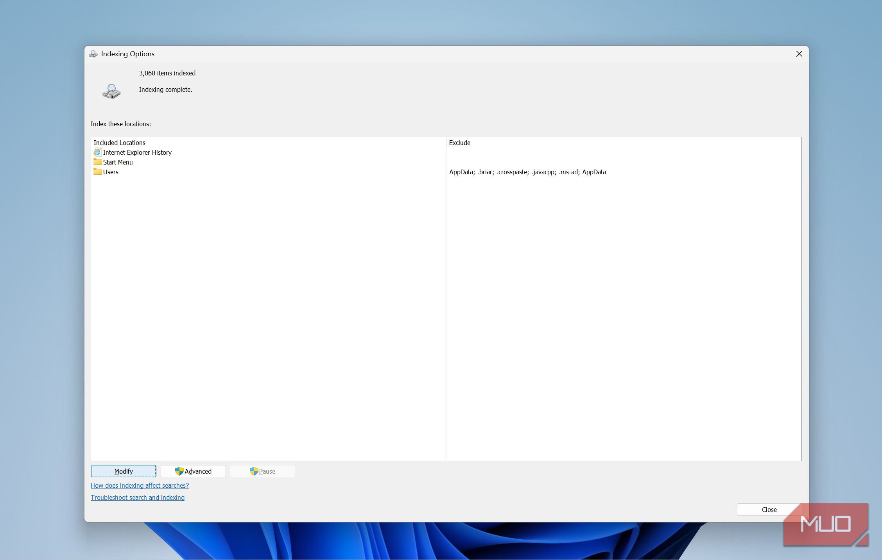Select the Start Menu folder icon

click(97, 162)
